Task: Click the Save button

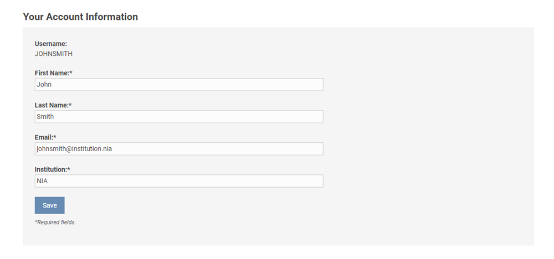Action: 49,205
